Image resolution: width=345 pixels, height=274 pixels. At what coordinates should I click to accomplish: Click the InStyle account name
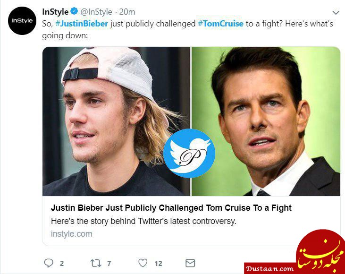tap(55, 12)
